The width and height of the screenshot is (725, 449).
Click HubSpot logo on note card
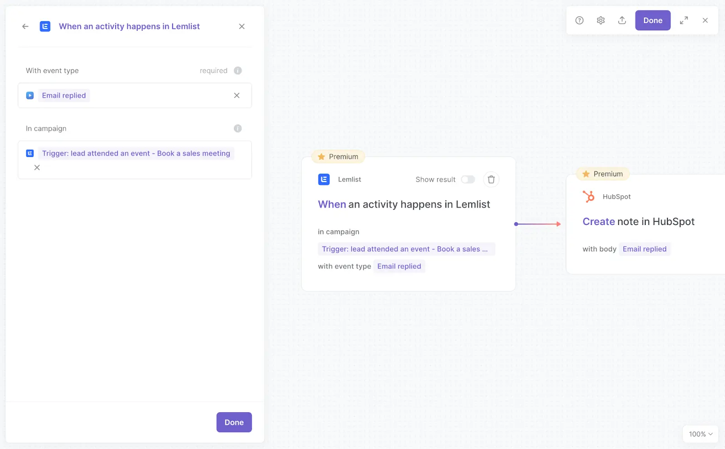pos(589,197)
